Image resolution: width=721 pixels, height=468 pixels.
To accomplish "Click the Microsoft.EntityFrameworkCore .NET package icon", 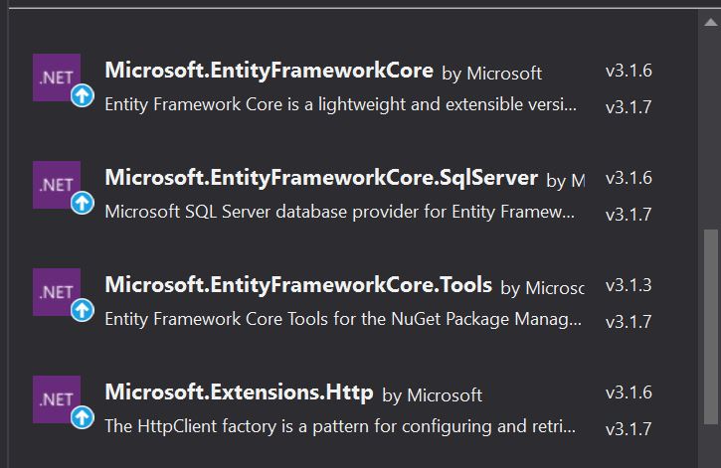I will click(x=57, y=78).
